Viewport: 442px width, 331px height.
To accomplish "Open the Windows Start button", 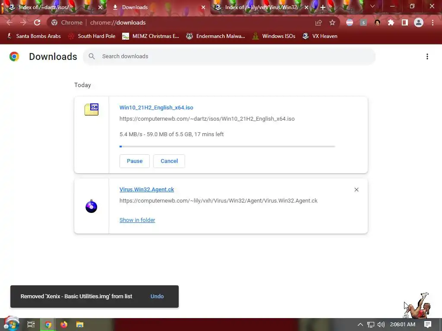I will point(11,324).
